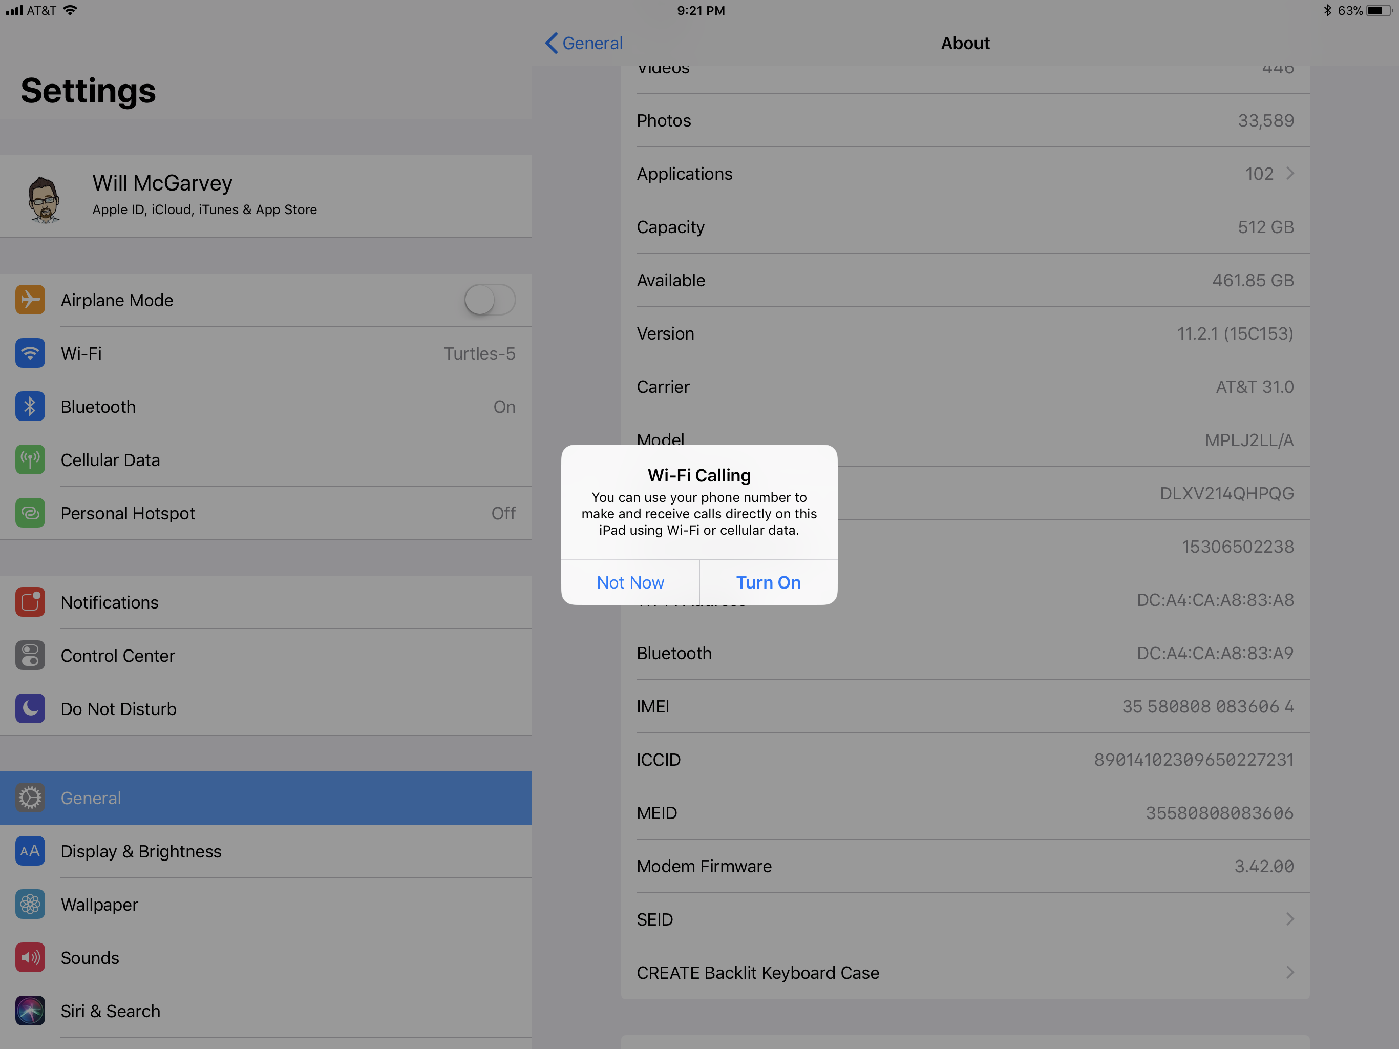1399x1049 pixels.
Task: Toggle the Airplane Mode switch
Action: (x=490, y=300)
